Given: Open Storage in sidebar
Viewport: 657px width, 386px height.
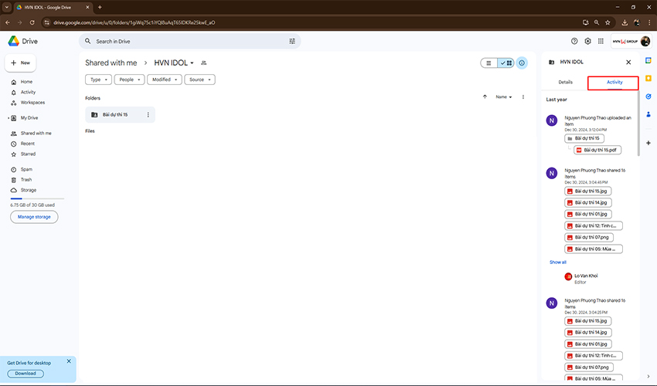Looking at the screenshot, I should pos(29,190).
